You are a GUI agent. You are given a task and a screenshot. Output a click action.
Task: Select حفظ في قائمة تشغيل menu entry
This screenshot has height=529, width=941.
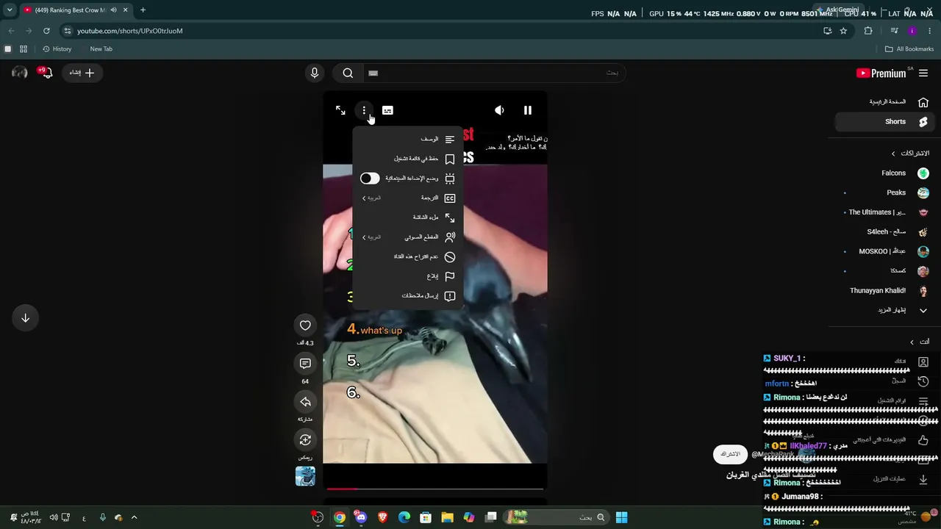tap(408, 159)
